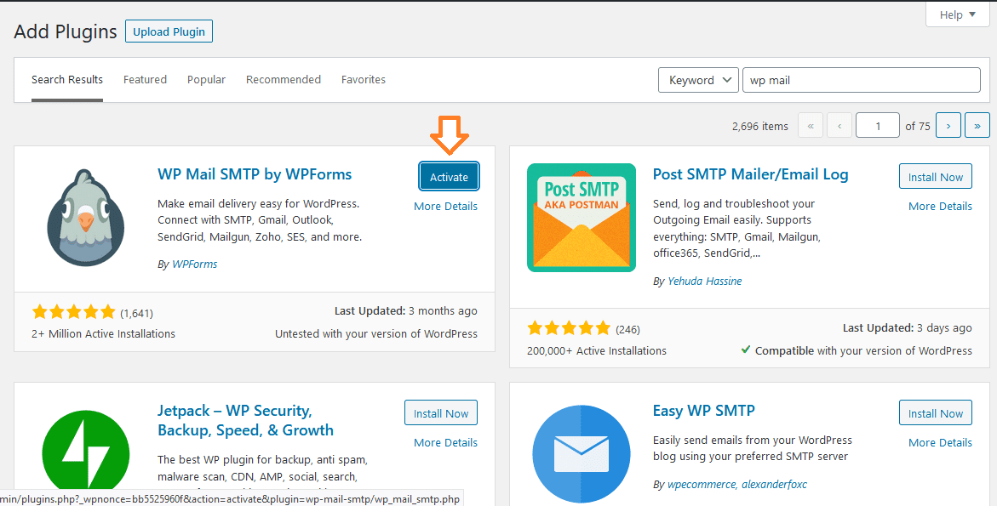Switch to the Search Results tab
Image resolution: width=997 pixels, height=506 pixels.
[66, 79]
